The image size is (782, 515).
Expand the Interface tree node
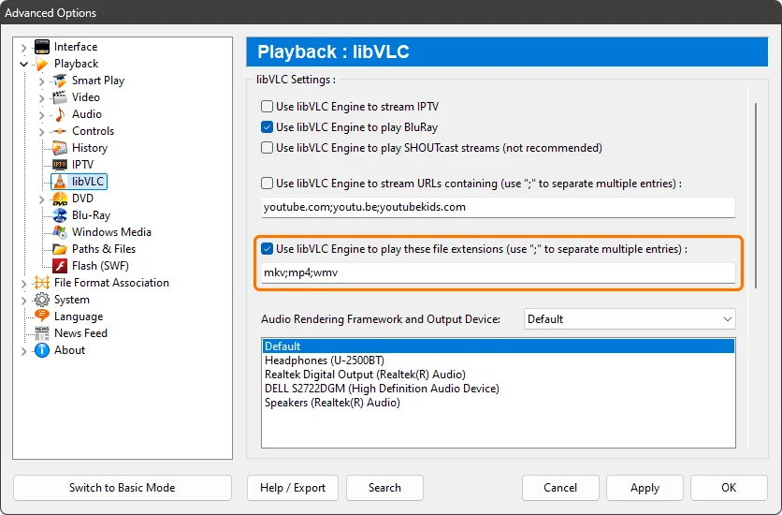click(24, 48)
